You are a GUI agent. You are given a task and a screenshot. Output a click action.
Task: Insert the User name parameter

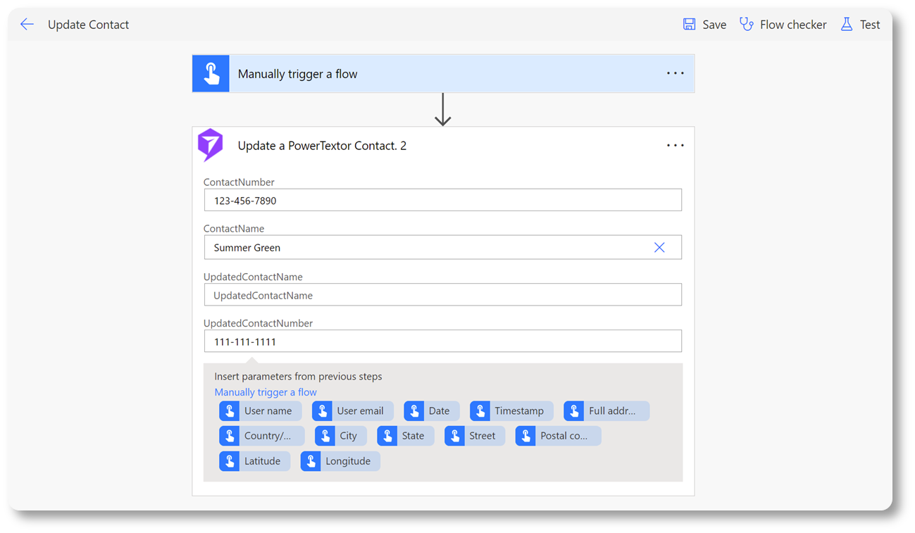pyautogui.click(x=260, y=411)
